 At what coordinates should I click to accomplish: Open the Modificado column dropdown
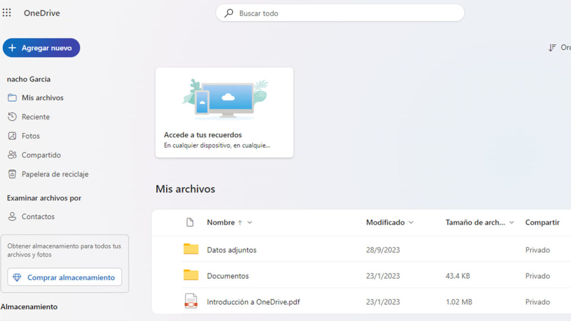[410, 222]
